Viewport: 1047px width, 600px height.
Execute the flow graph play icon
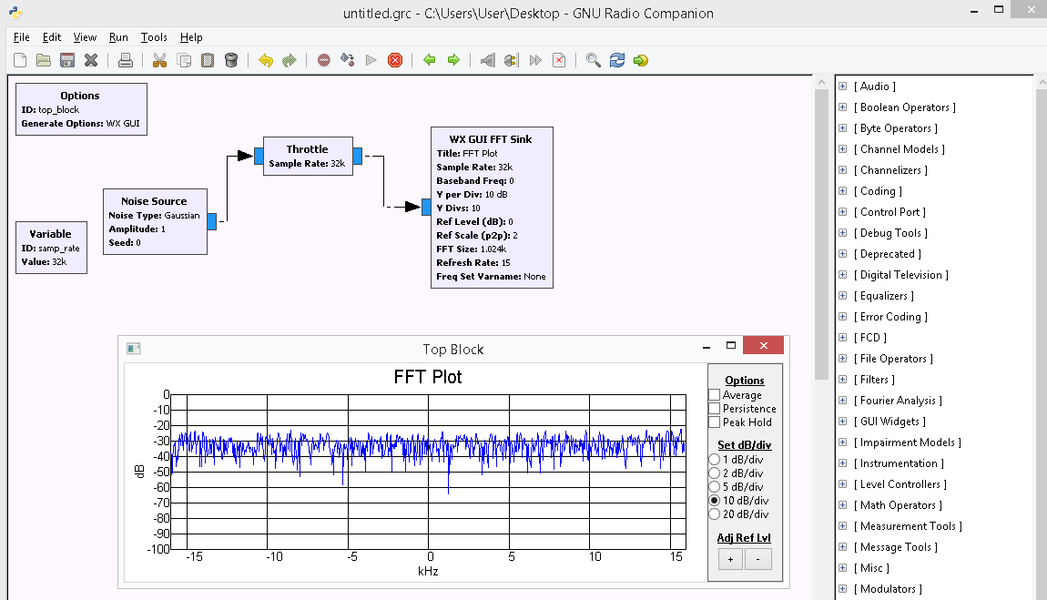pyautogui.click(x=371, y=61)
